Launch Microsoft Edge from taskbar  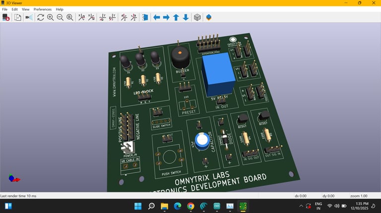tap(178, 206)
